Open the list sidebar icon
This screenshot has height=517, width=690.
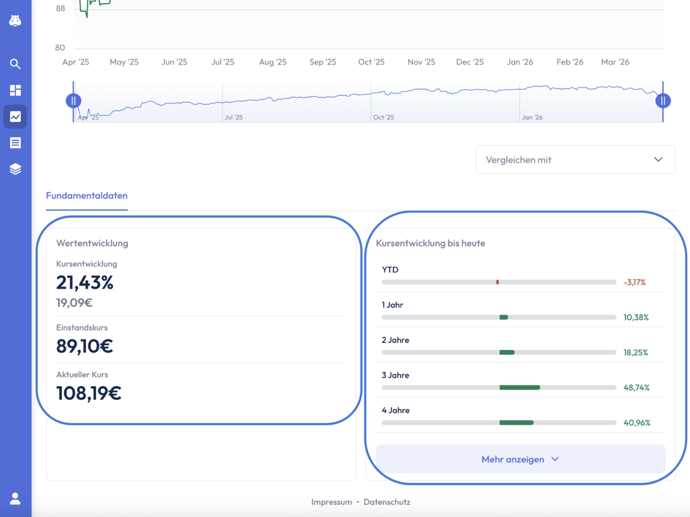pos(15,143)
